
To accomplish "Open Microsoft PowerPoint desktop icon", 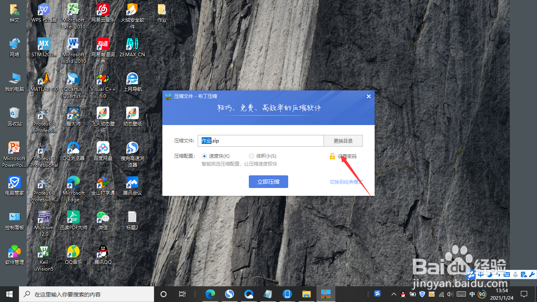I will tap(15, 154).
